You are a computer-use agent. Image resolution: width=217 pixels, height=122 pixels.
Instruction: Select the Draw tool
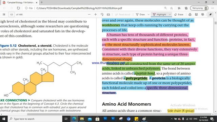(x=140, y=15)
